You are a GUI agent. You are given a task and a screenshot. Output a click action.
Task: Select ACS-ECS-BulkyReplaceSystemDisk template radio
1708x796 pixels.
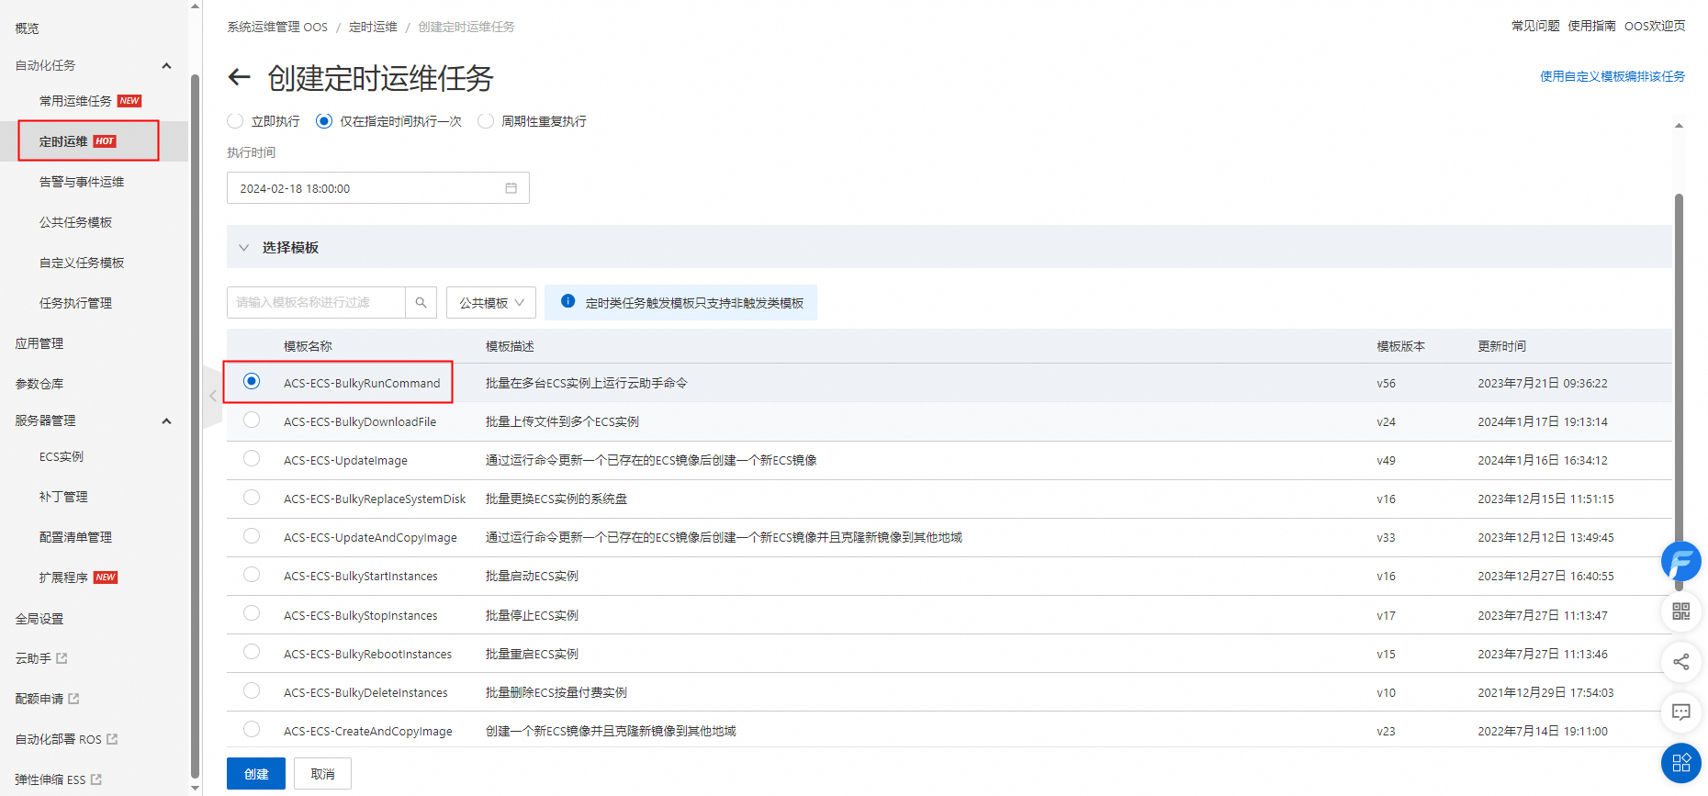(x=252, y=497)
